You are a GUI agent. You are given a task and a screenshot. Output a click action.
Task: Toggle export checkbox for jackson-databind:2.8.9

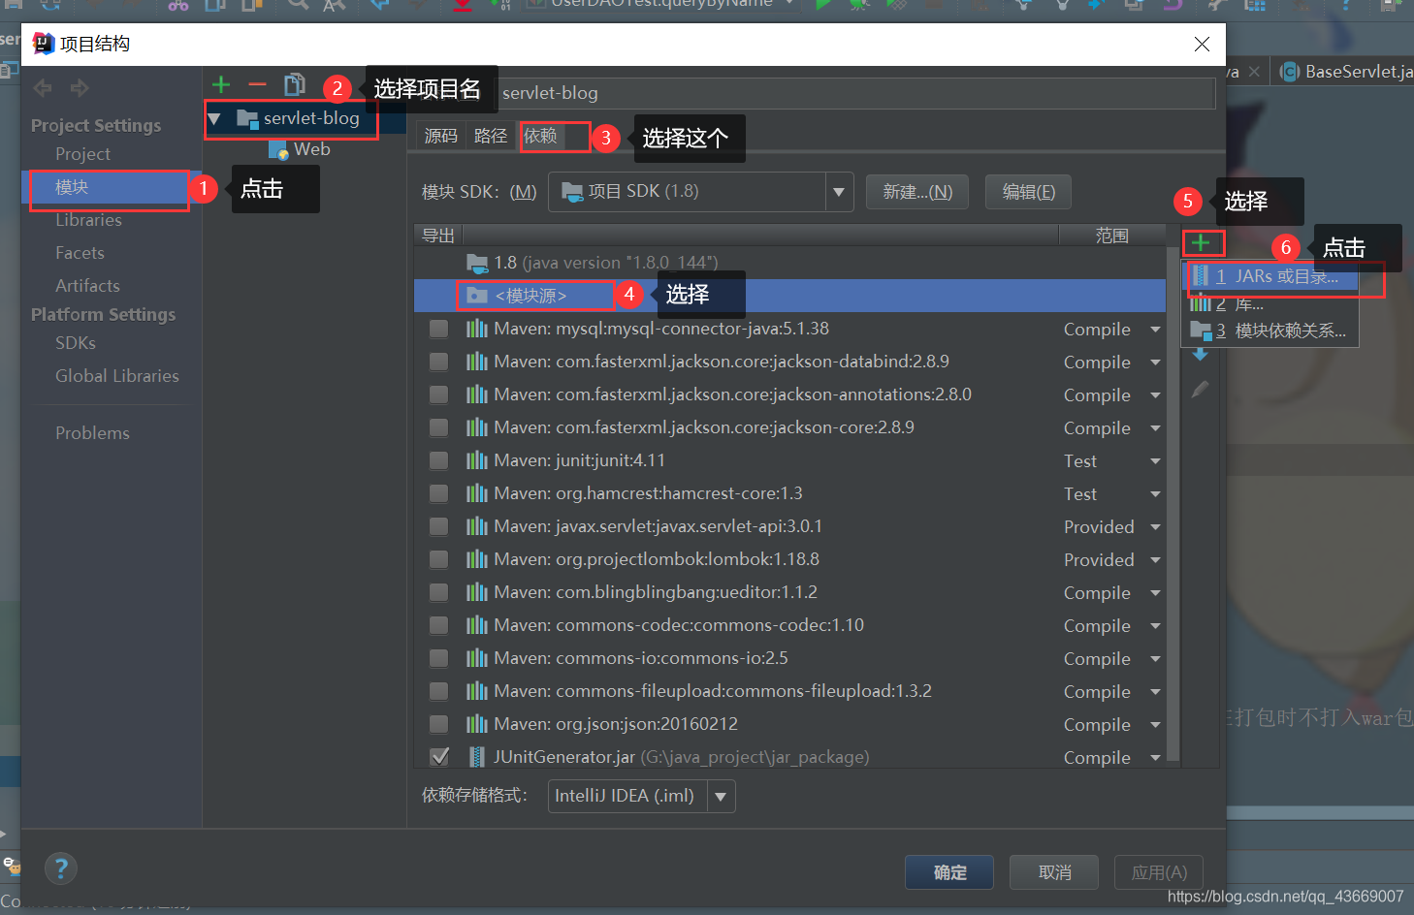(439, 362)
